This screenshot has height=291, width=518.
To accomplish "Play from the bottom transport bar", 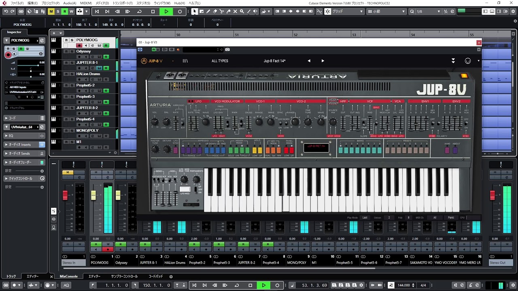I will [x=263, y=285].
